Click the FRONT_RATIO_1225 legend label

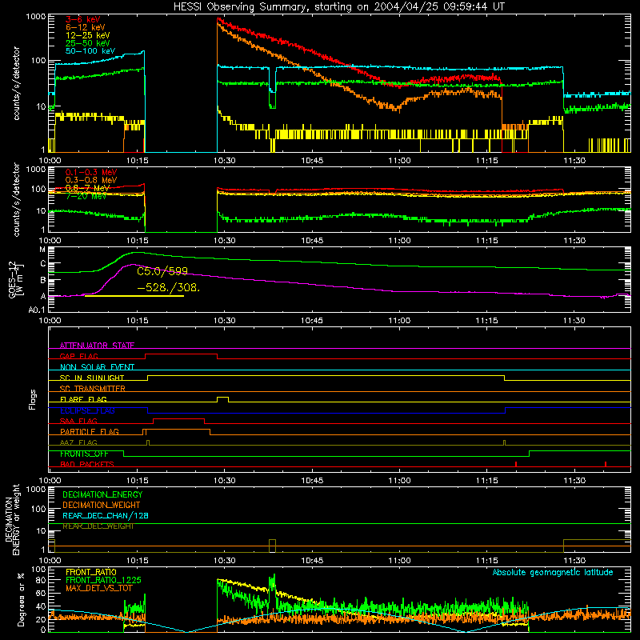pos(103,581)
